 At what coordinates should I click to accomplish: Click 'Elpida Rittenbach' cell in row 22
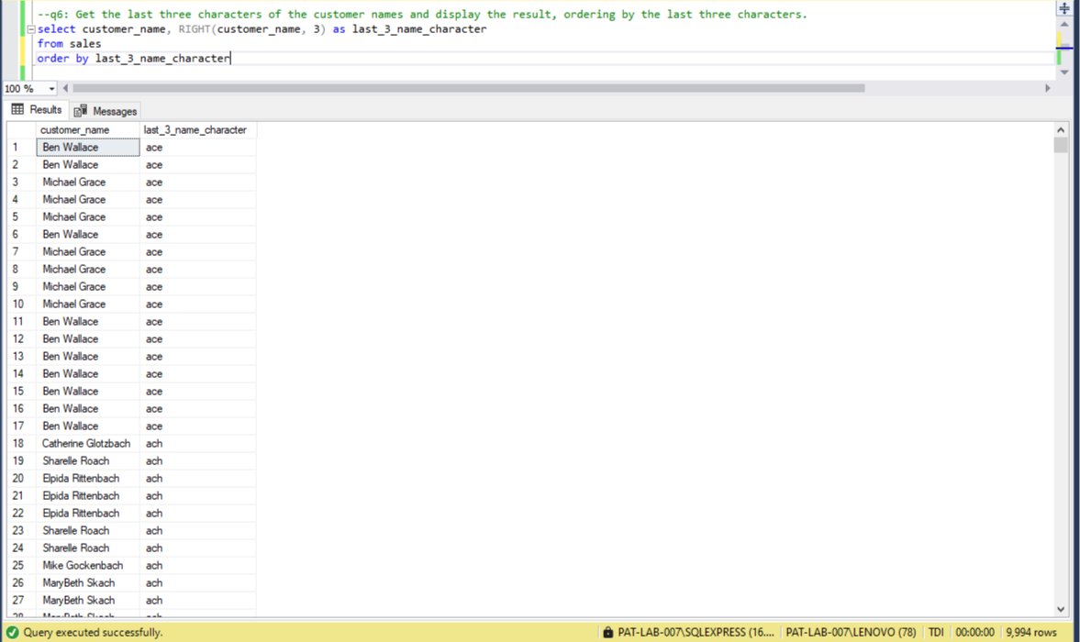[x=87, y=514]
